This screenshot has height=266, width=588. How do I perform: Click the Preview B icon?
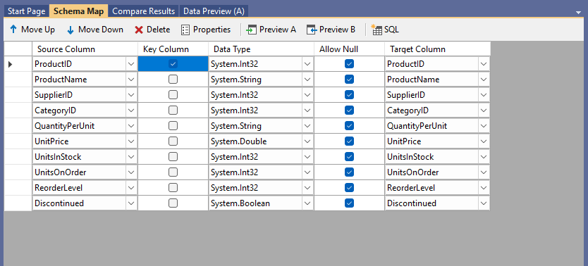click(x=311, y=30)
